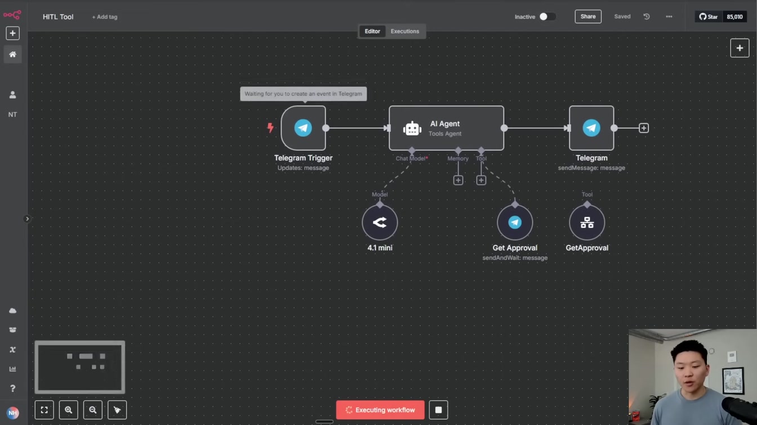Select the GetApproval workflow tool node

coord(587,223)
